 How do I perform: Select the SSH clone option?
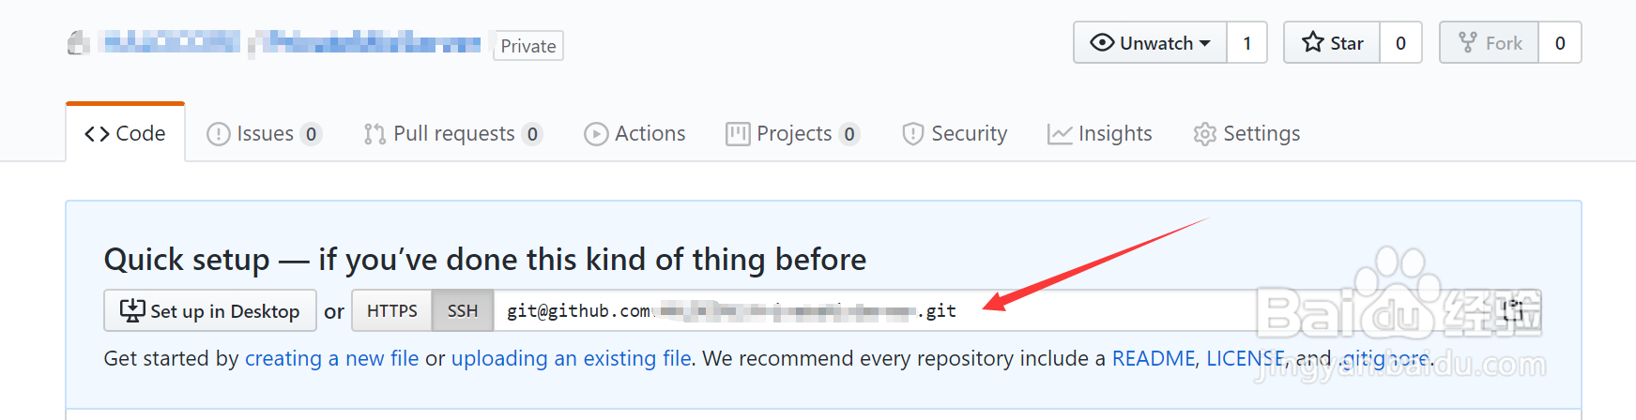pyautogui.click(x=463, y=311)
